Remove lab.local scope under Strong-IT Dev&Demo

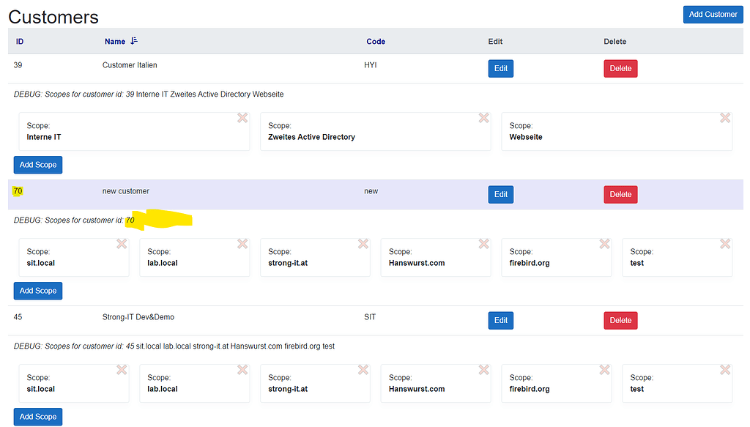pos(242,370)
